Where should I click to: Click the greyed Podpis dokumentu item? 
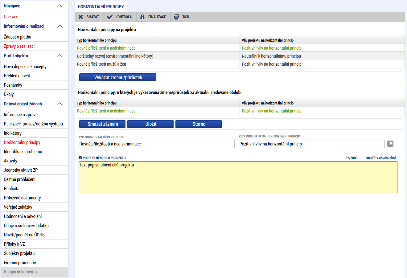pos(34,272)
